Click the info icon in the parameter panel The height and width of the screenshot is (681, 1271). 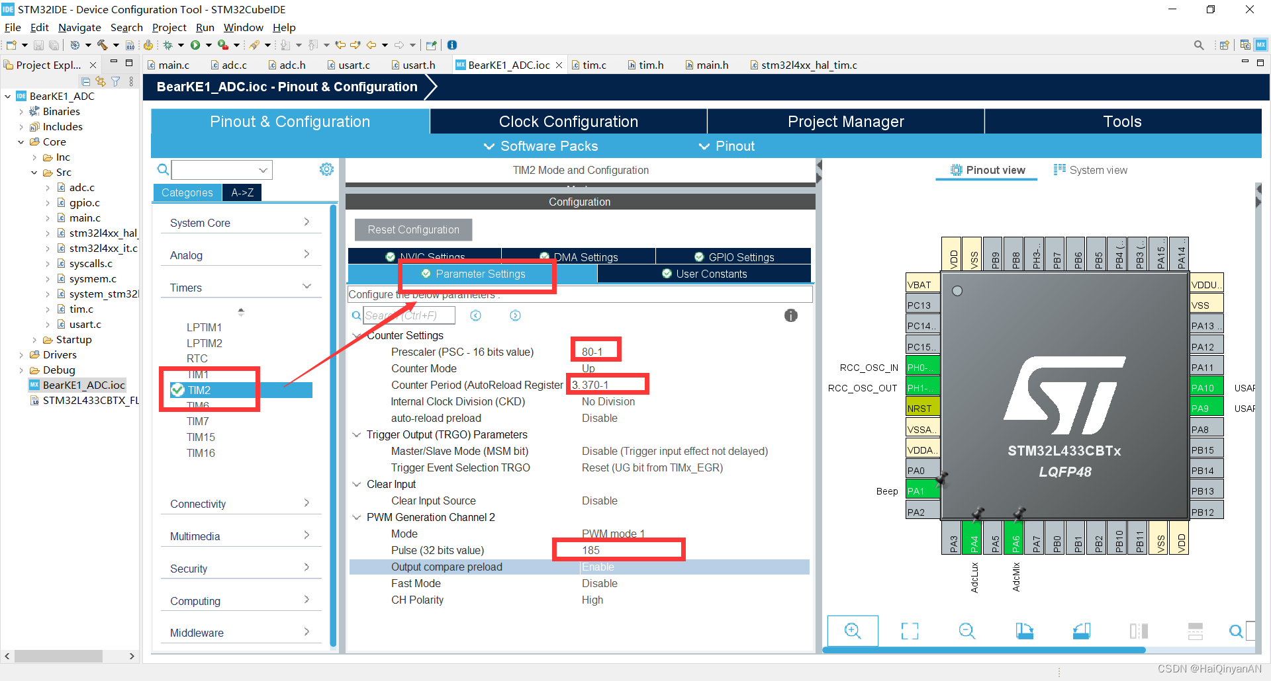[x=791, y=315]
